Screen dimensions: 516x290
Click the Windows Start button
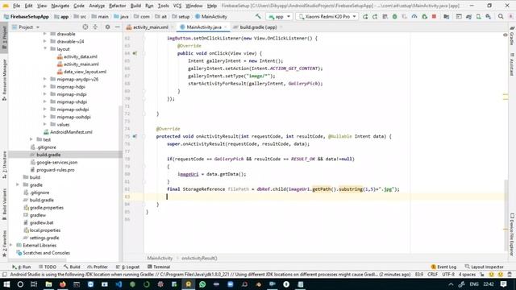pyautogui.click(x=6, y=284)
